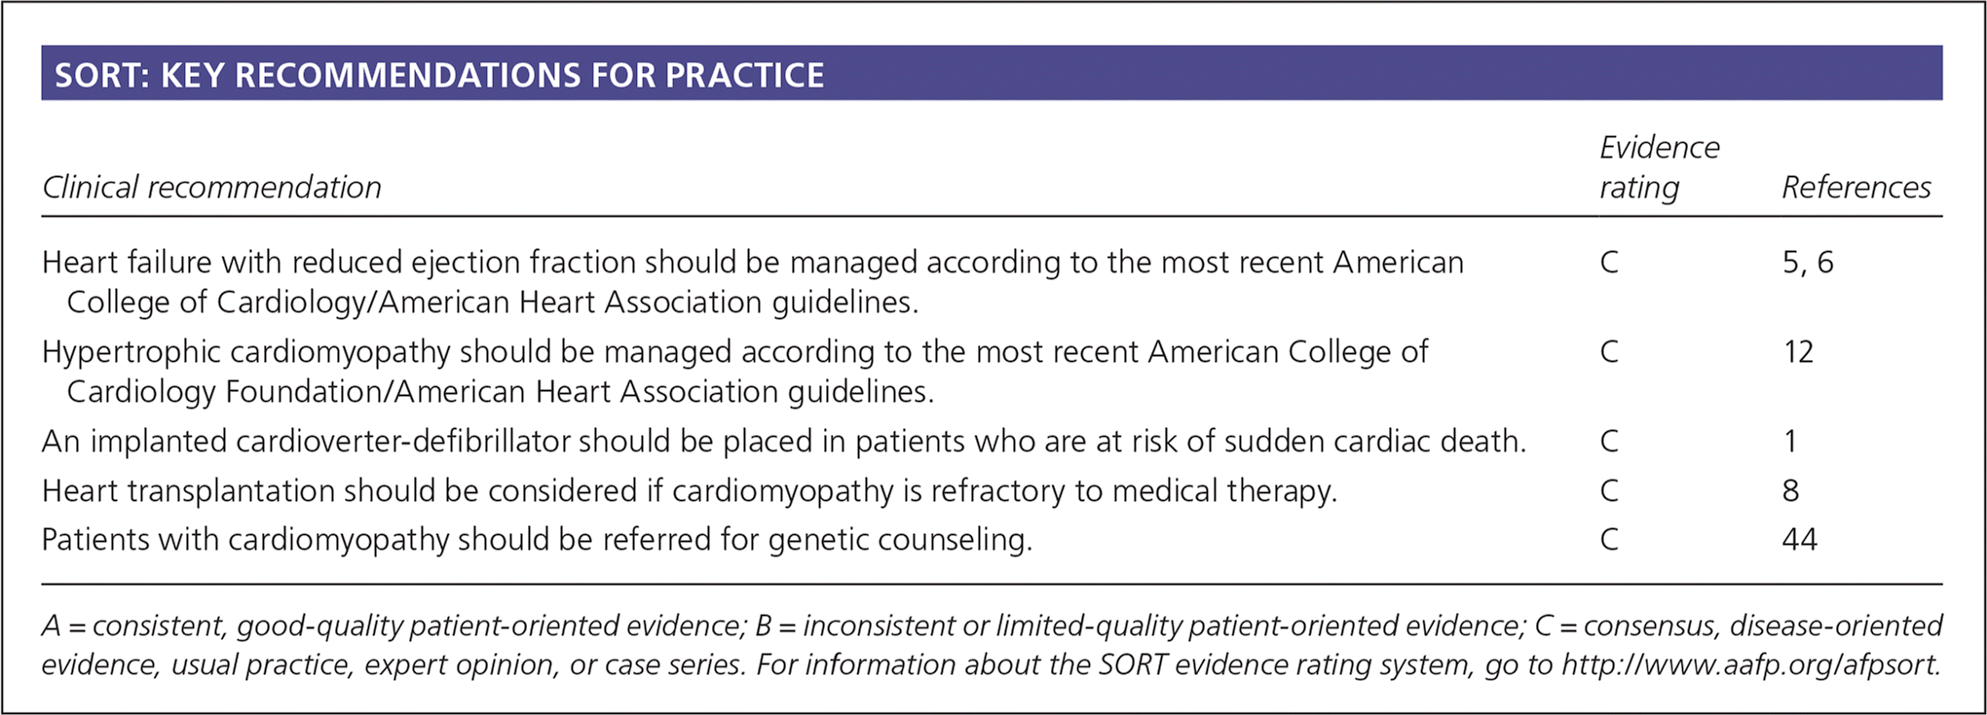Click the SORT: Key Recommendations for Practice header
Viewport: 1987px width, 715px height.
[x=439, y=75]
